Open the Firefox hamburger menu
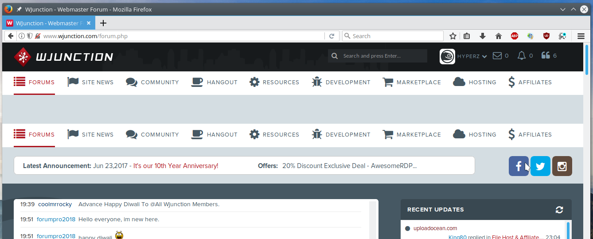This screenshot has width=593, height=239. click(x=581, y=36)
